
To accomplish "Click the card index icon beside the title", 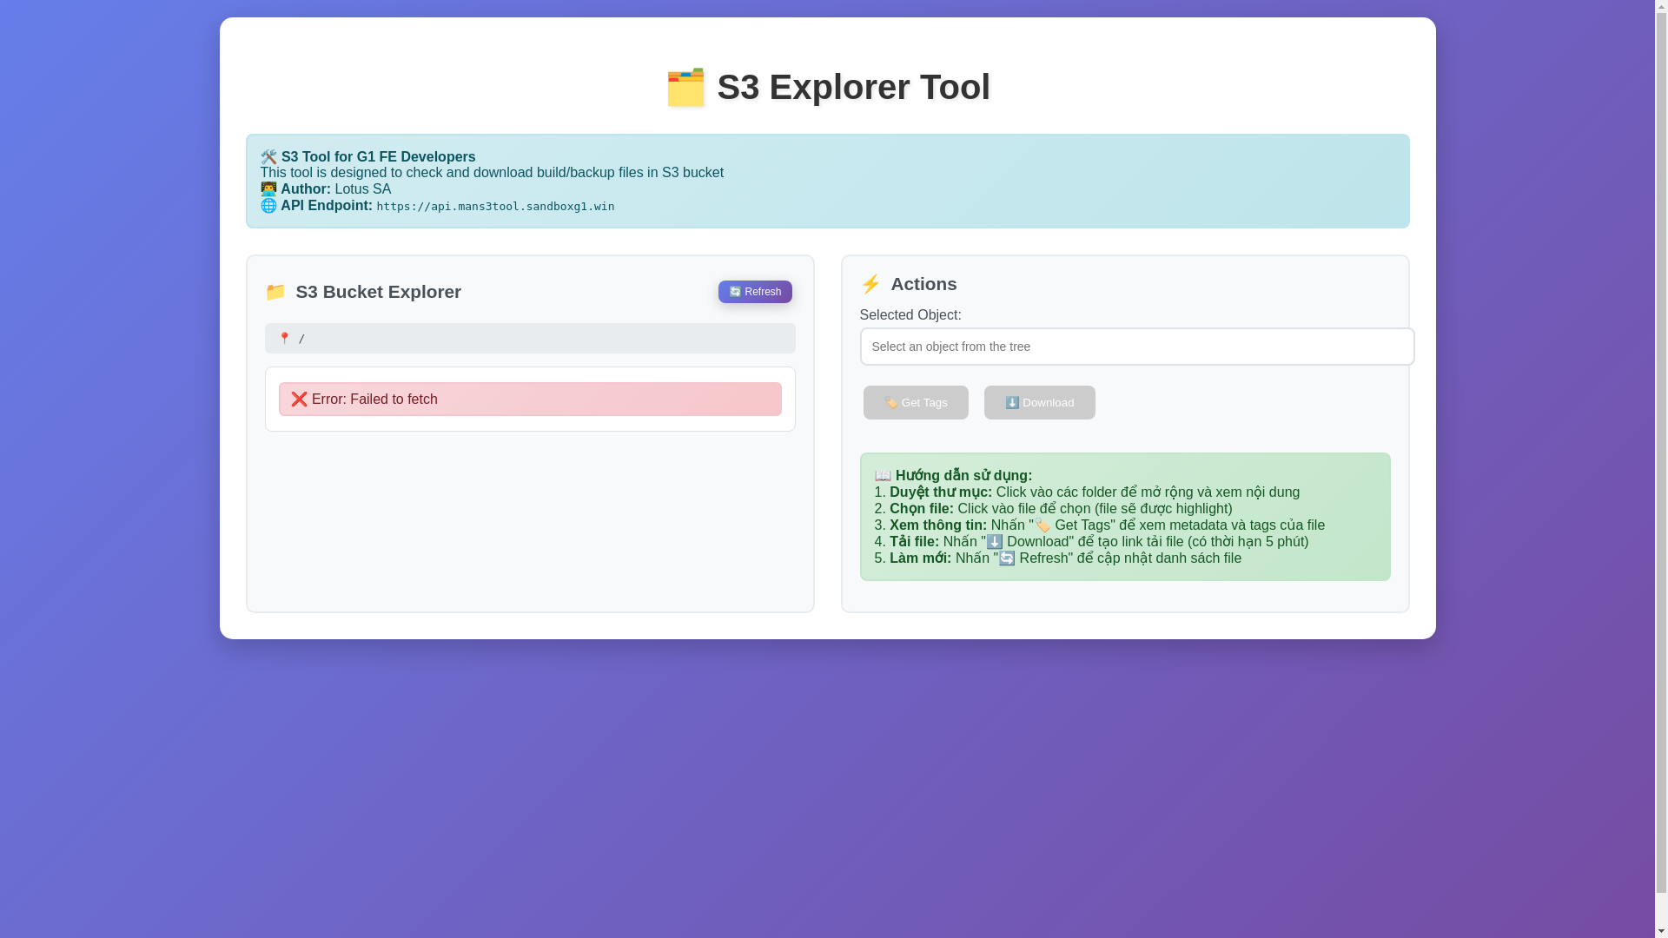I will 685,88.
